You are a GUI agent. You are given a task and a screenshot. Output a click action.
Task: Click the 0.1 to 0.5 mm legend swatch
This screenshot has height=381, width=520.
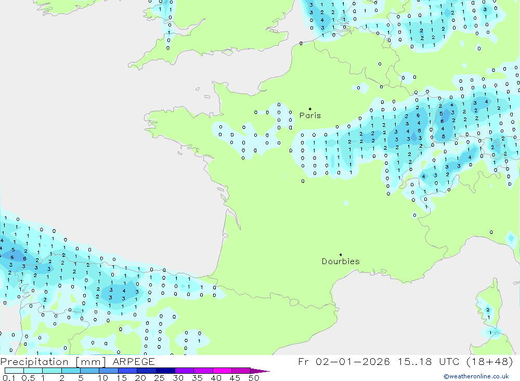click(14, 371)
